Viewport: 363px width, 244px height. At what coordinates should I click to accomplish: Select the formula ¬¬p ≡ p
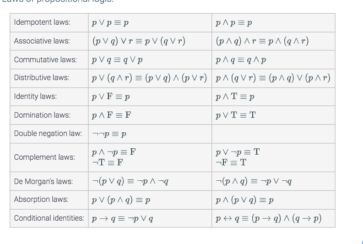pyautogui.click(x=109, y=134)
